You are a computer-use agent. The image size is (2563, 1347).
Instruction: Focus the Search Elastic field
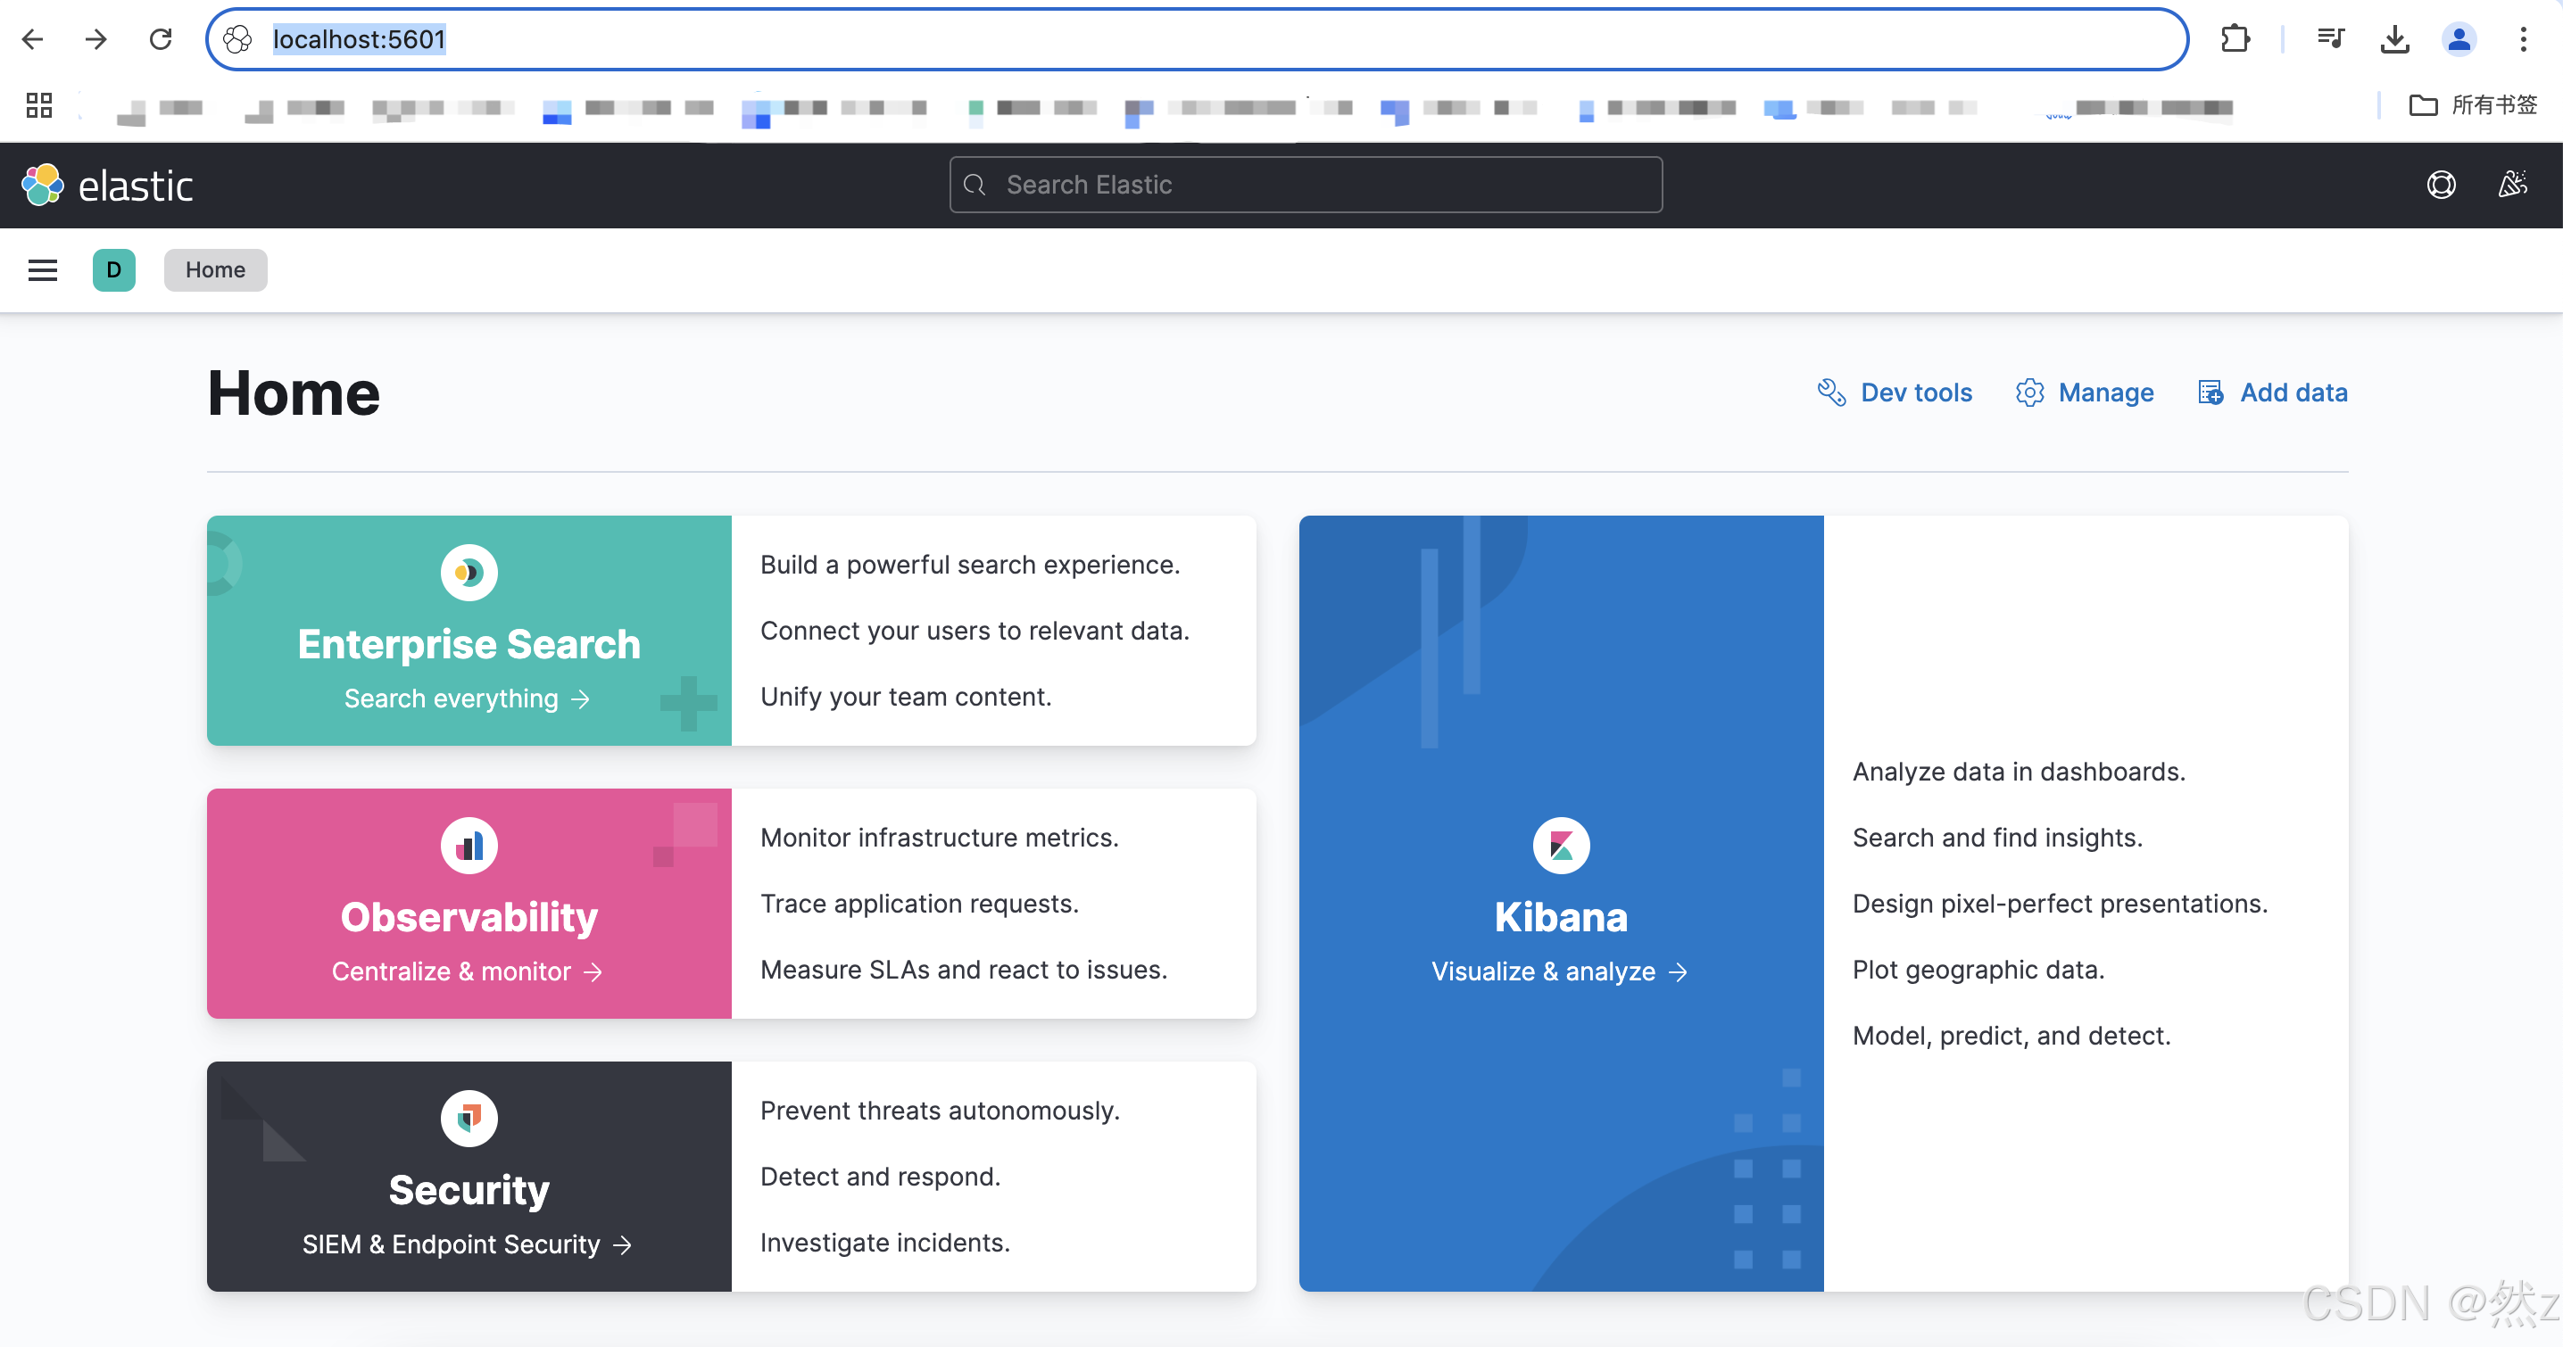1306,185
